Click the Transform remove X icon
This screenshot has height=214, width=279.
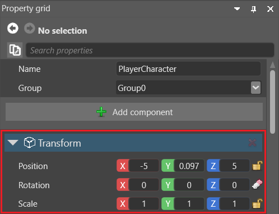252,143
